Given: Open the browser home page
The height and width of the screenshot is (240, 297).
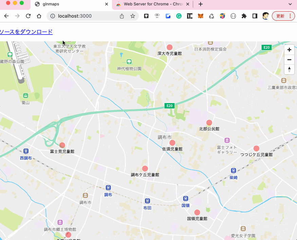Looking at the screenshot, I should click(x=39, y=16).
